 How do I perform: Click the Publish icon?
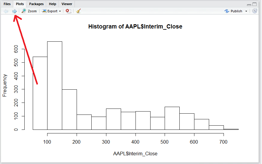pos(227,11)
